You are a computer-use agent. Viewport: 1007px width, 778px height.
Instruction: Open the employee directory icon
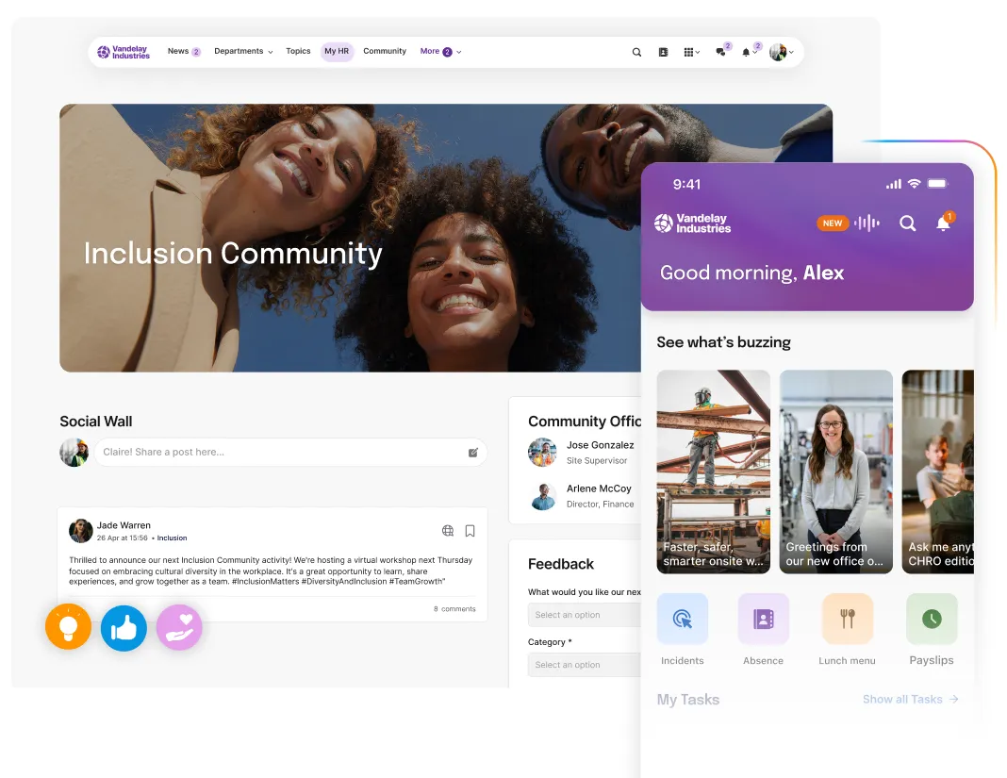[663, 52]
